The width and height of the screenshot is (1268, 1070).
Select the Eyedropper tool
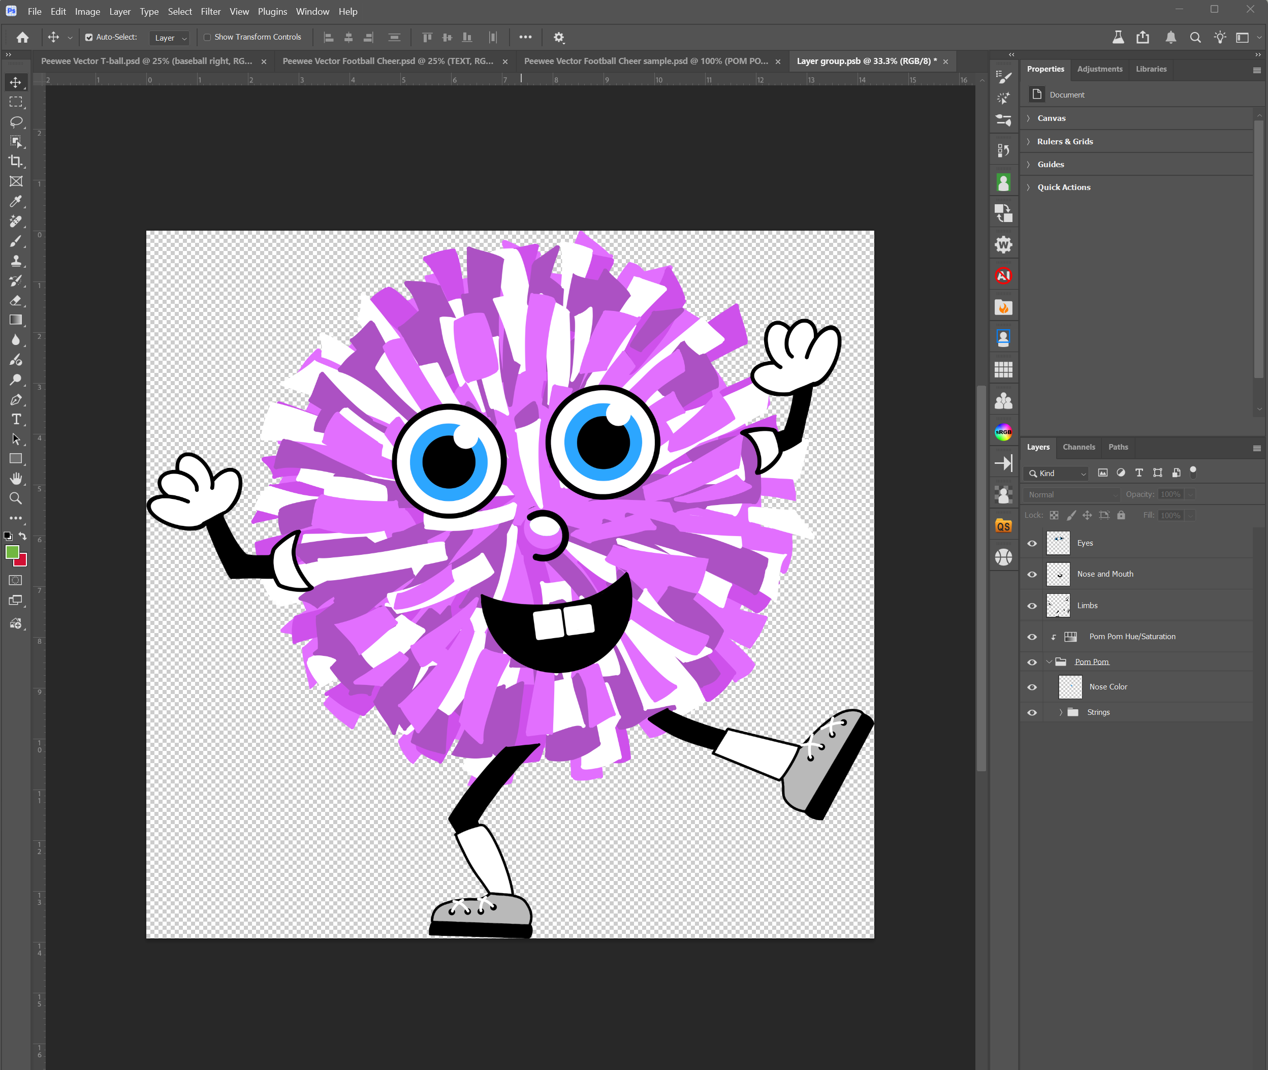pos(16,201)
